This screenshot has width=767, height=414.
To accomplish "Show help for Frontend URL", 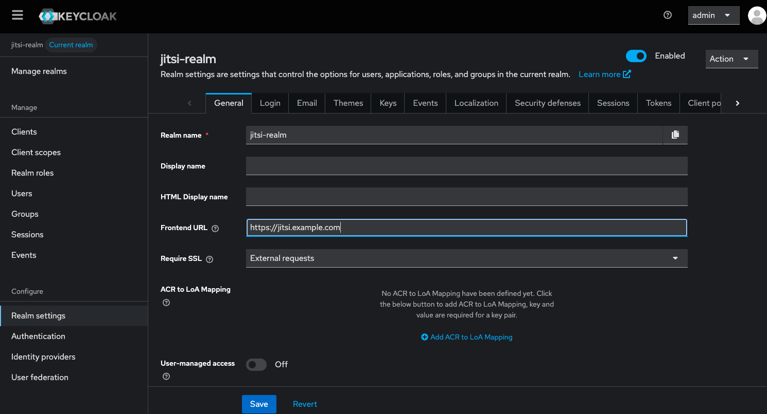I will [x=215, y=229].
